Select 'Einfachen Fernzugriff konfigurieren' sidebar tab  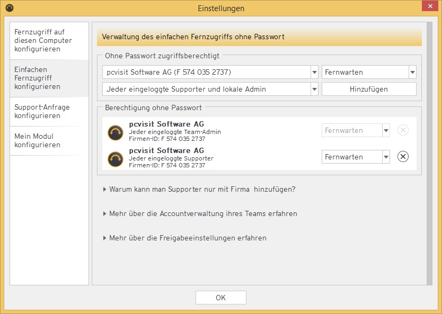pyautogui.click(x=49, y=78)
